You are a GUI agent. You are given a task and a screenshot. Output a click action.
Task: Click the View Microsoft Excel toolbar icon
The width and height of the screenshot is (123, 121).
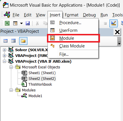7,23
